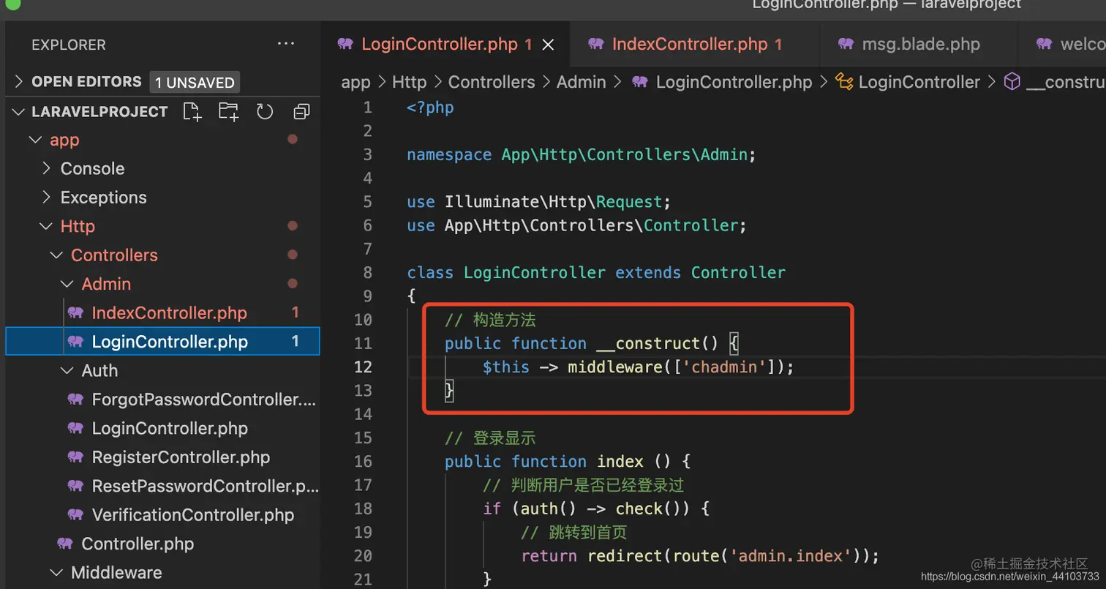Click the class symbol icon in breadcrumb
The height and width of the screenshot is (589, 1106).
click(x=844, y=82)
